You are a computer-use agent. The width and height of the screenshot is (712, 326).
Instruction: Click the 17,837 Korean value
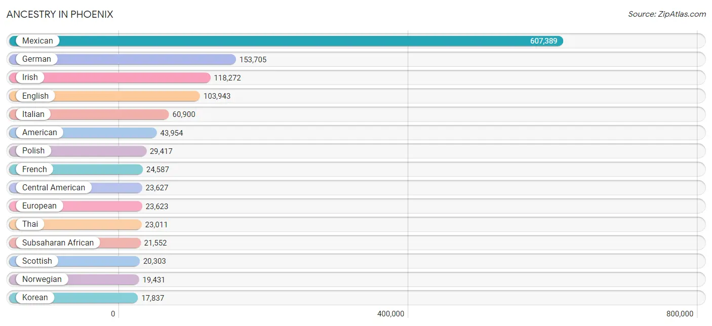(x=152, y=298)
